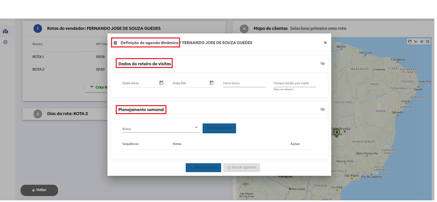Hide the Planejamento semanal section
This screenshot has height=202, width=437.
coord(322,109)
